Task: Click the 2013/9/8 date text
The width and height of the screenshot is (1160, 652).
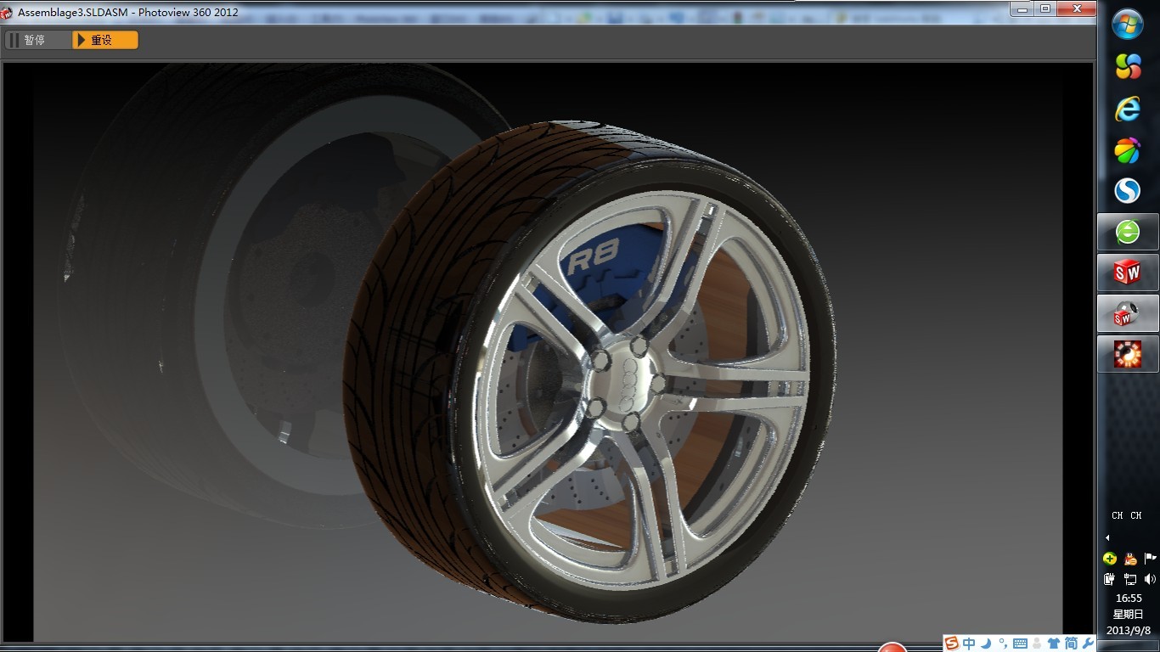Action: point(1129,630)
